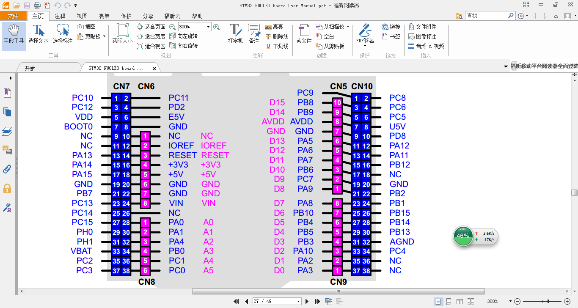The width and height of the screenshot is (578, 308).
Task: Go to the previous page
Action: (246, 301)
